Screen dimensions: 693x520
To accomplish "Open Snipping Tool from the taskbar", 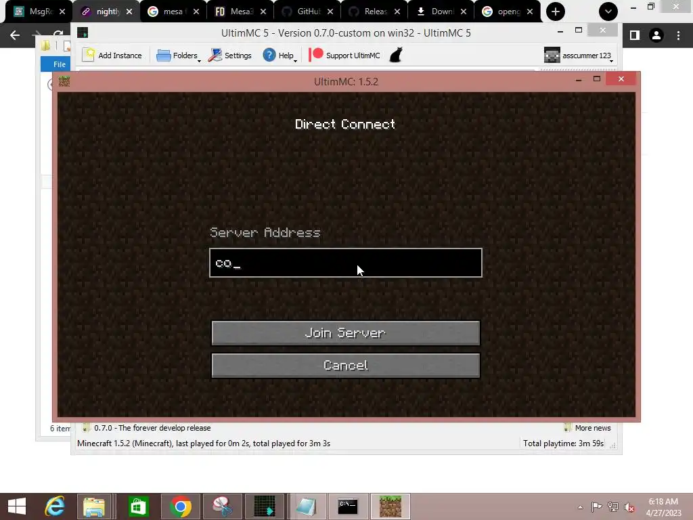I will pyautogui.click(x=223, y=506).
